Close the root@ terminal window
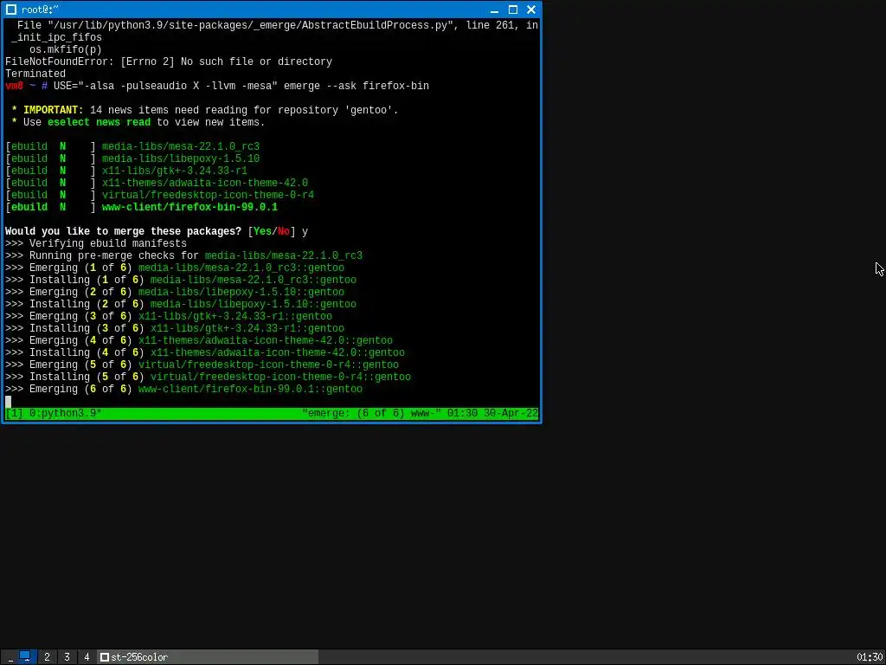Screen dimensions: 886x665 [x=531, y=10]
